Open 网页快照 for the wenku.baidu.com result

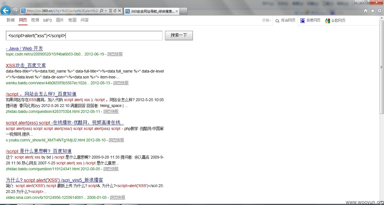coord(121,83)
